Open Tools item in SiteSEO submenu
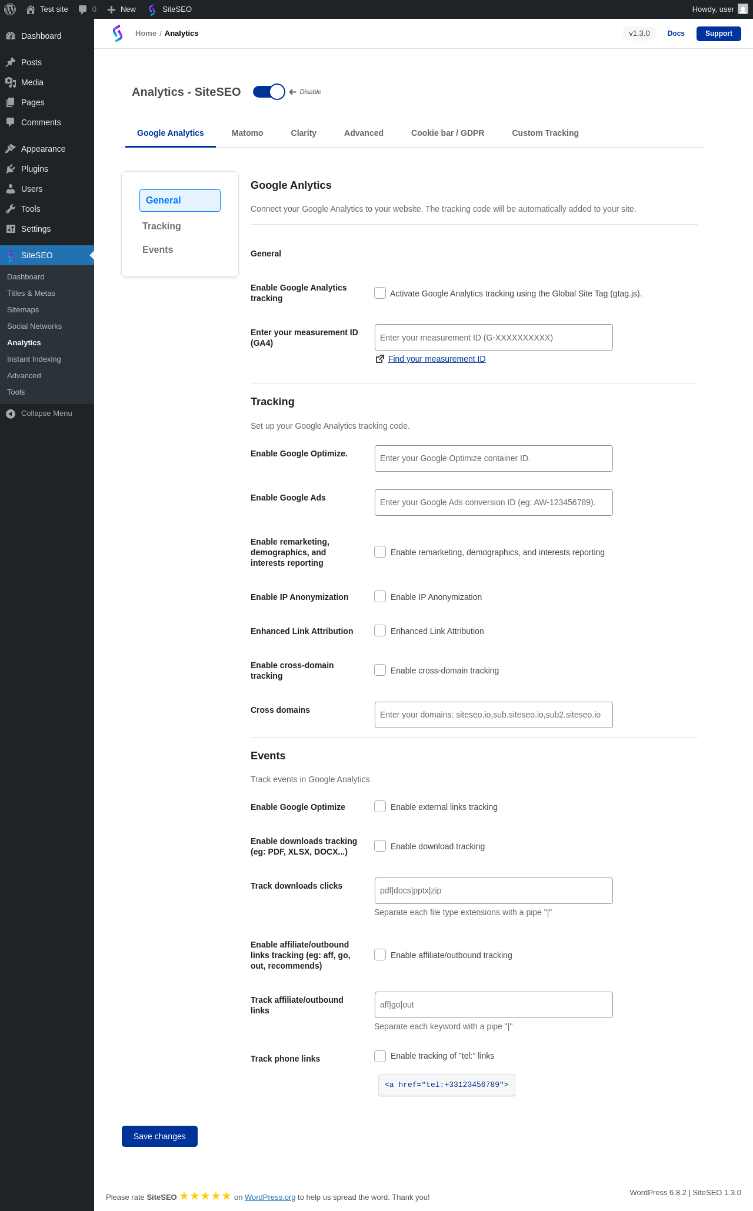Image resolution: width=753 pixels, height=1211 pixels. [16, 392]
